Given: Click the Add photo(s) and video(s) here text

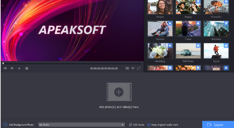Looking at the screenshot, I should click(119, 107).
